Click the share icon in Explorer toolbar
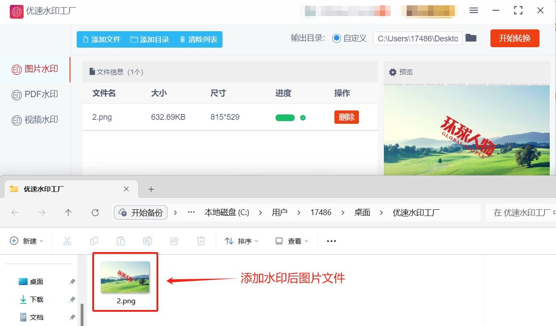 pos(174,241)
